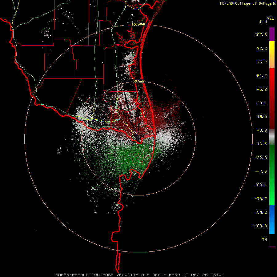Image resolution: width=277 pixels, height=277 pixels.
Task: Click the 100 NMI range ring label
Action: (138, 24)
